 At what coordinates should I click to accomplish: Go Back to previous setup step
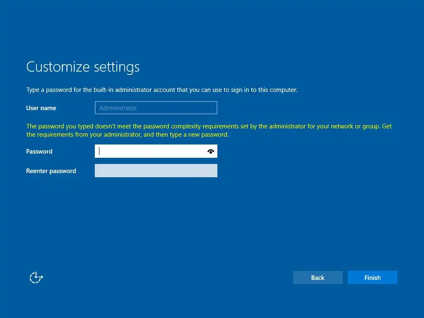[x=318, y=277]
